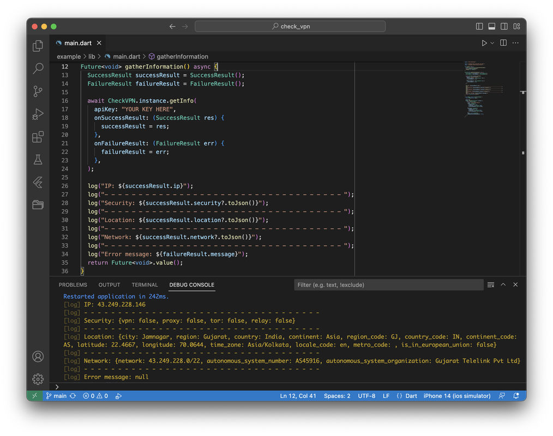The height and width of the screenshot is (436, 553).
Task: Click the 'Restarted application in 242ms.' message
Action: pyautogui.click(x=116, y=296)
